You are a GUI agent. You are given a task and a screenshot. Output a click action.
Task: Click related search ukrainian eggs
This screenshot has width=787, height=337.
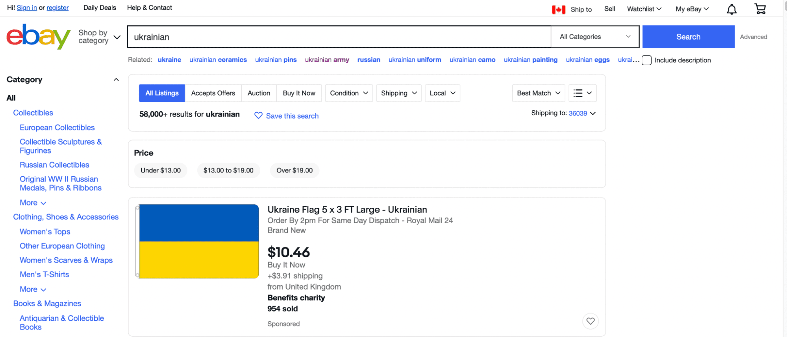pos(587,59)
